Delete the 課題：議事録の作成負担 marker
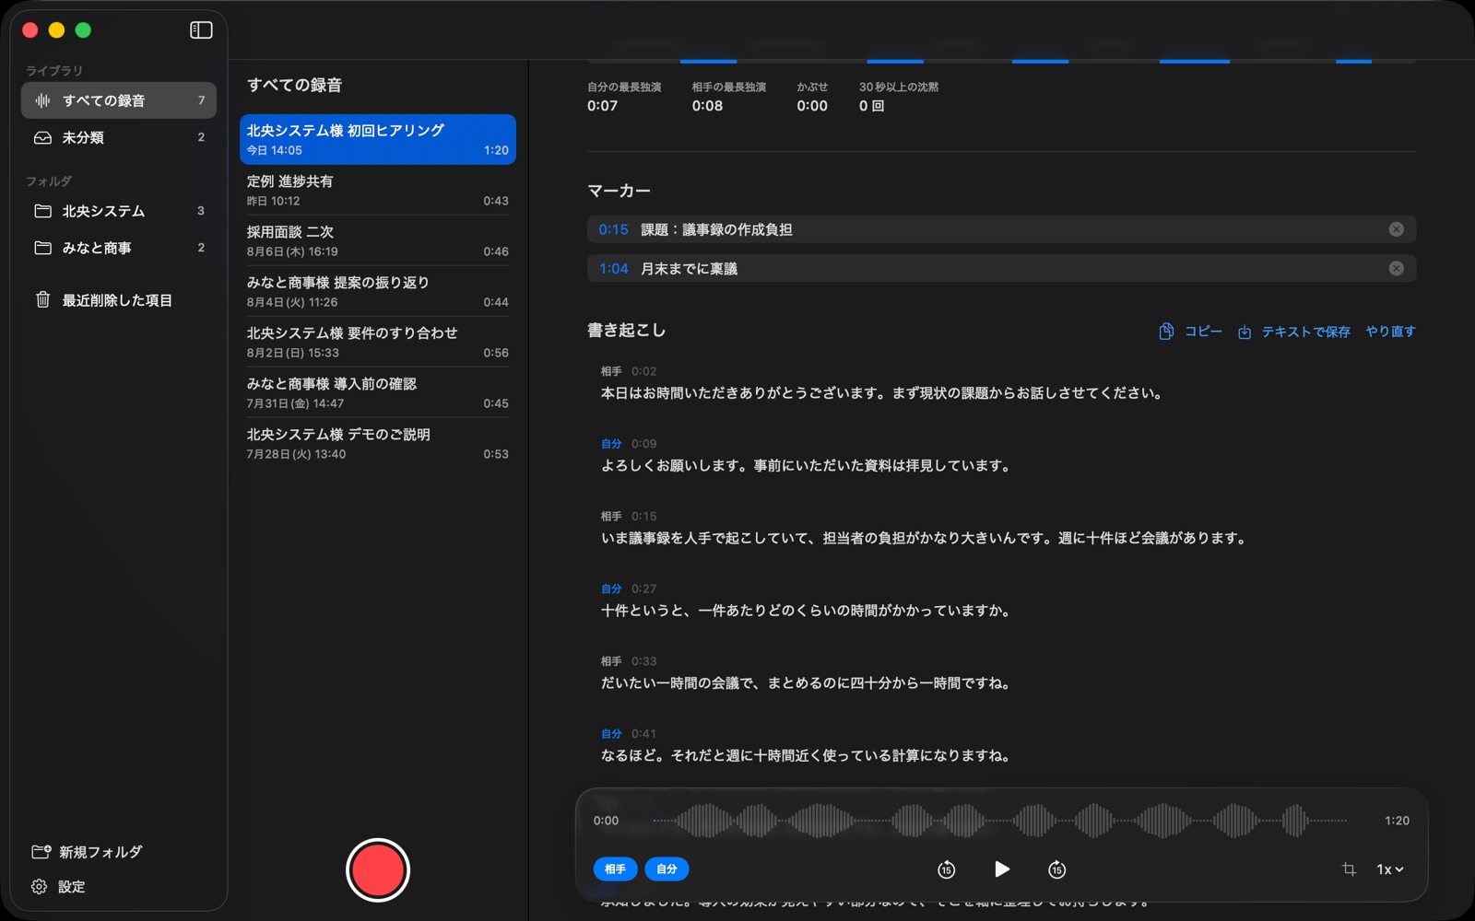The image size is (1475, 921). coord(1396,229)
